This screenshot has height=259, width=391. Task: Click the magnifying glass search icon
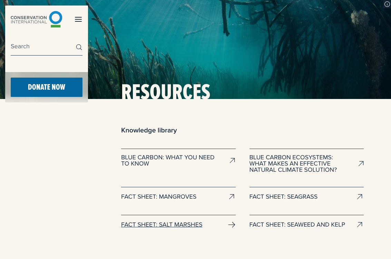(79, 47)
